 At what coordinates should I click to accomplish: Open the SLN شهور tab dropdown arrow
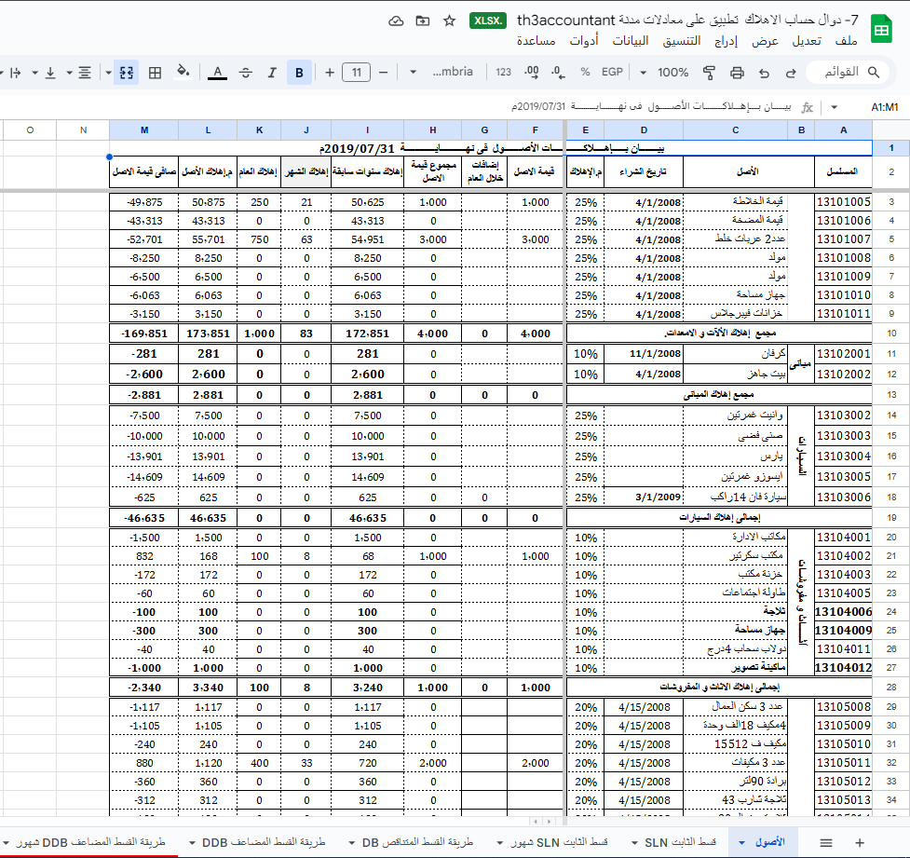click(x=500, y=842)
